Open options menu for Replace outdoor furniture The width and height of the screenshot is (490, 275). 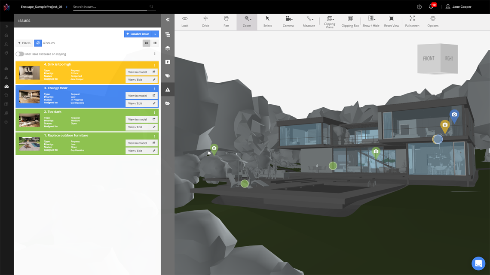154,136
